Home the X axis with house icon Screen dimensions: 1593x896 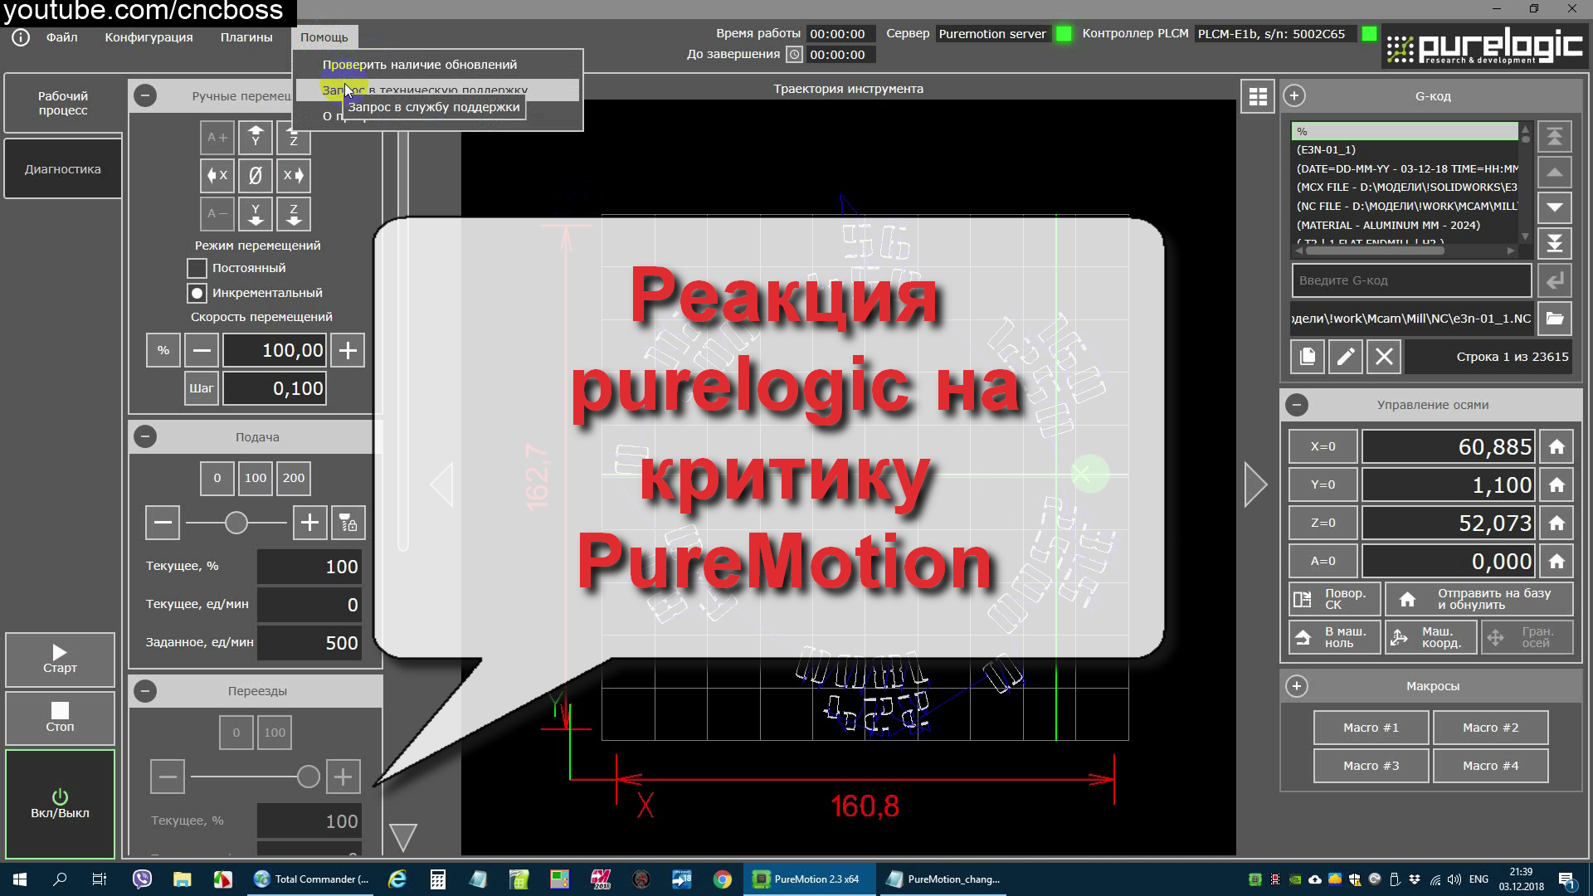(1556, 447)
